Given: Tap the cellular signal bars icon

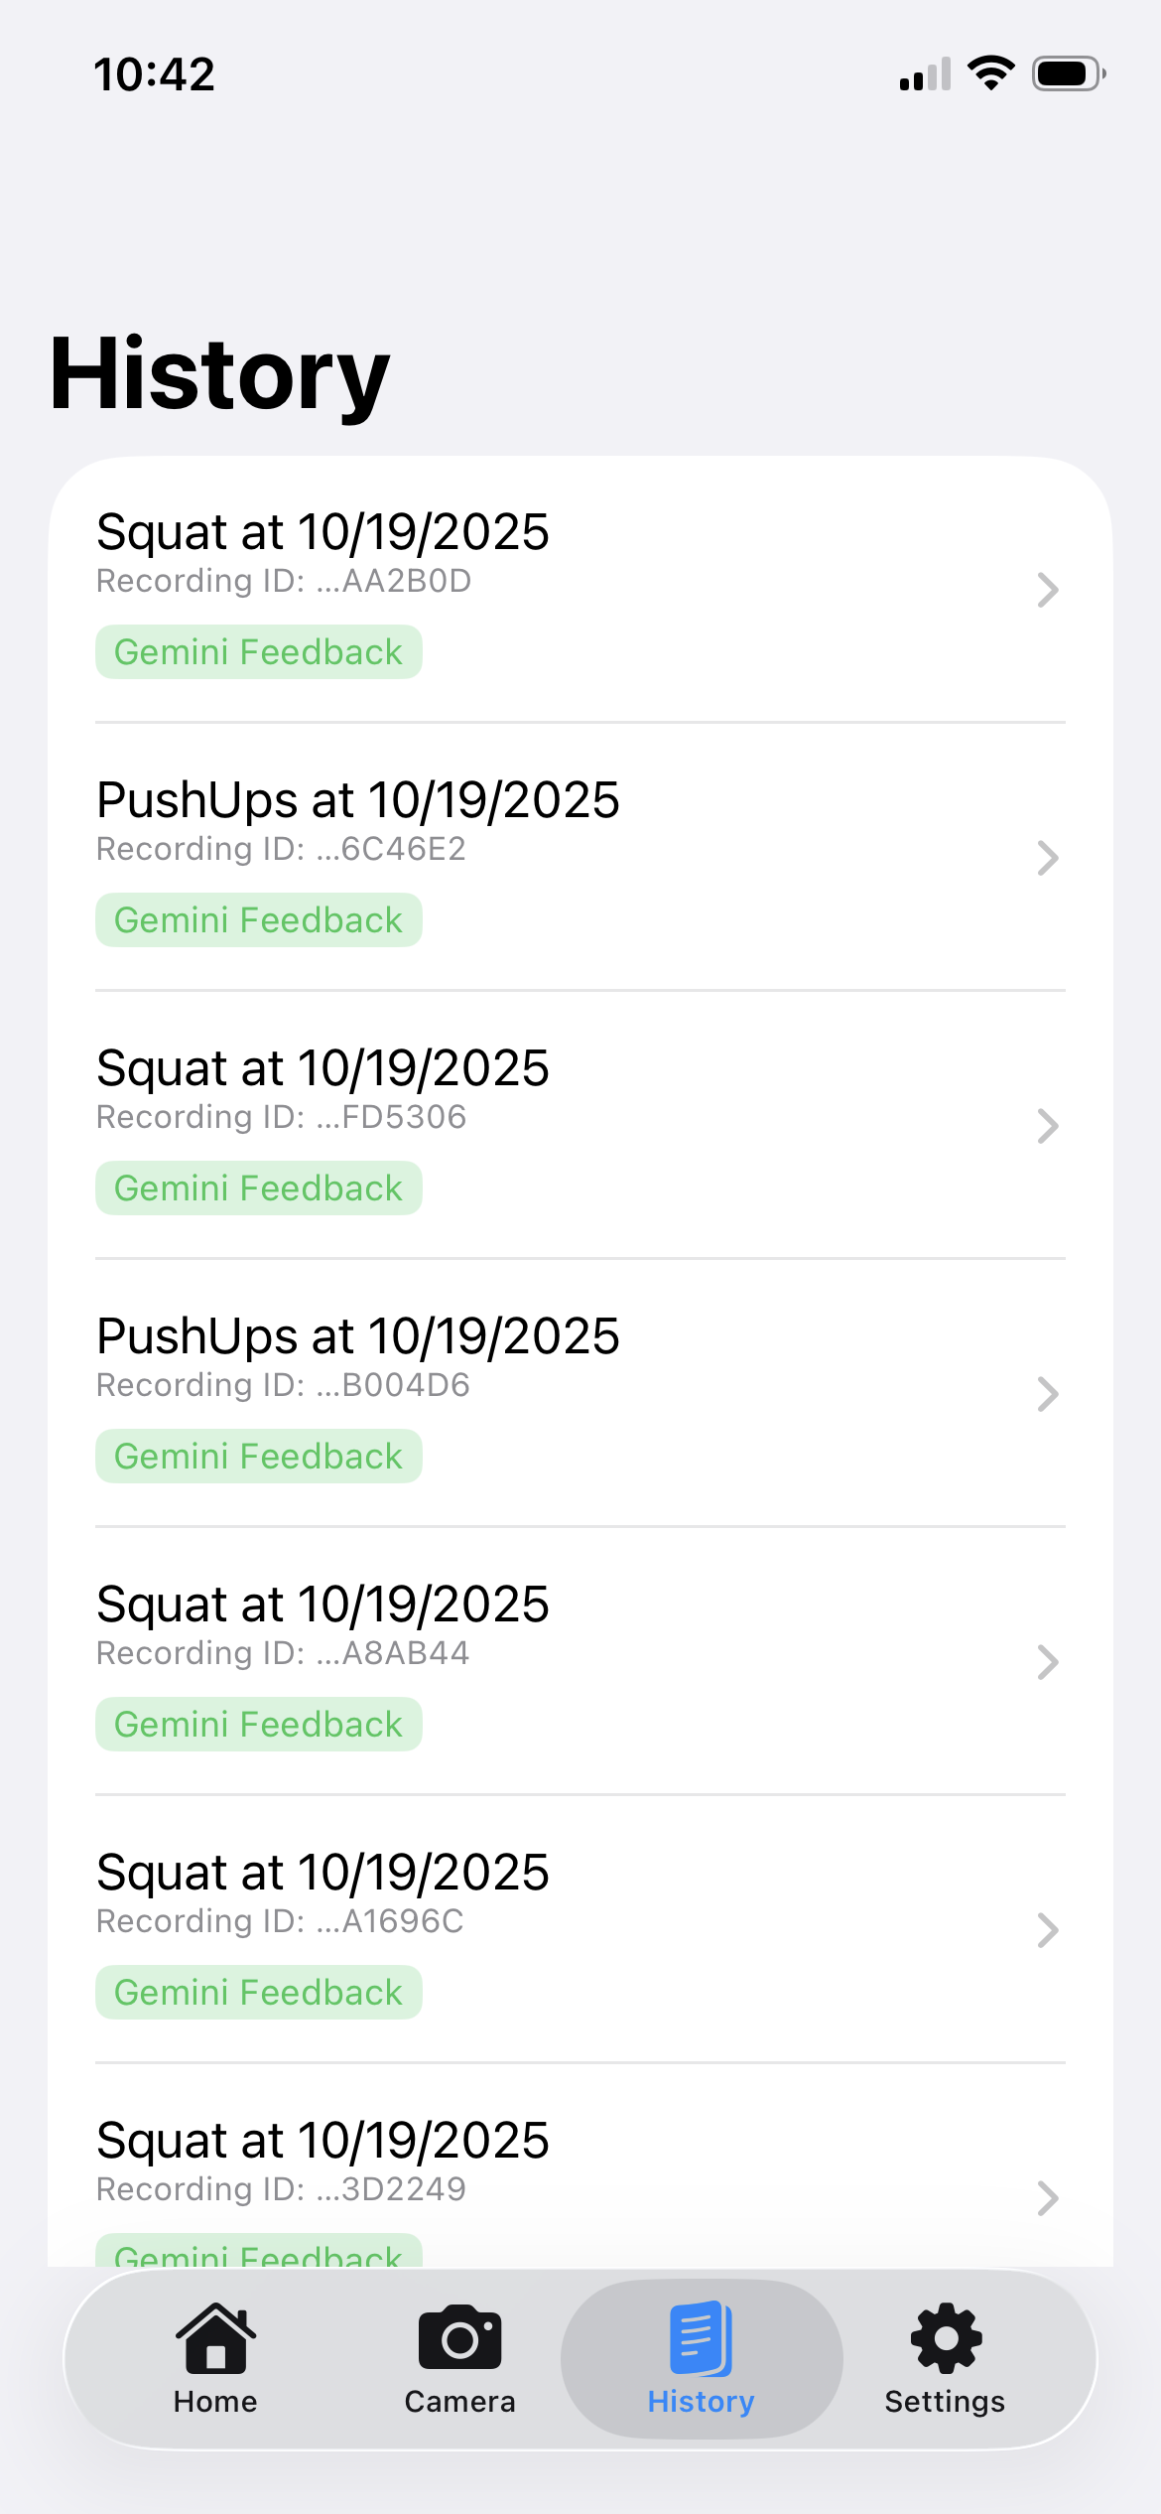Looking at the screenshot, I should pos(925,74).
